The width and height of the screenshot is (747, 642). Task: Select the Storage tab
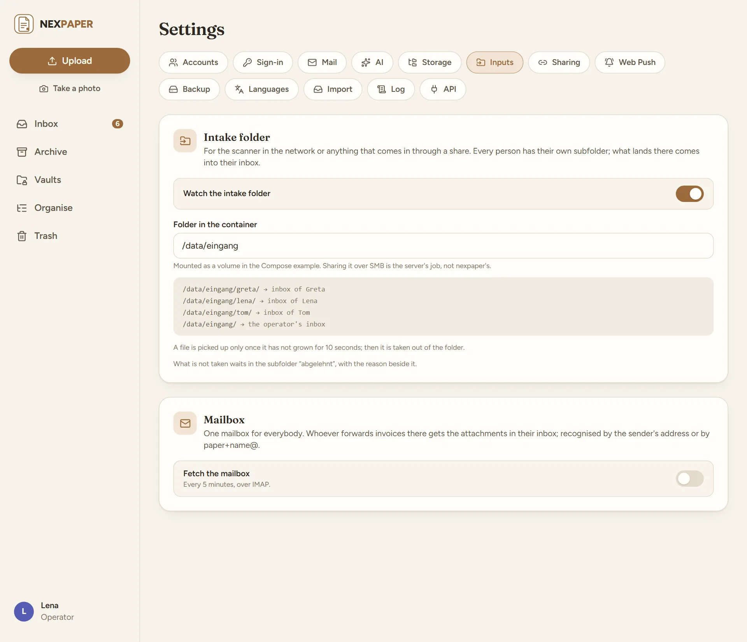pyautogui.click(x=430, y=62)
